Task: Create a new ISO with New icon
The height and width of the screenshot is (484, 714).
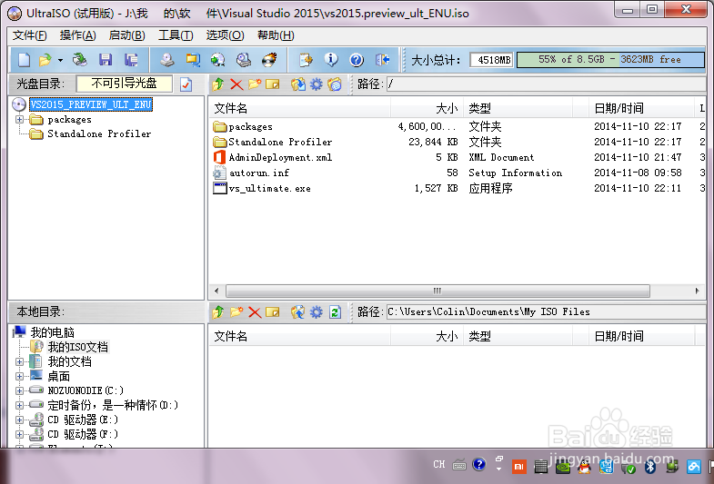Action: [25, 60]
